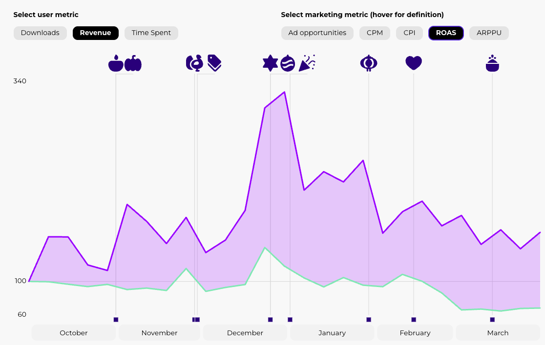The width and height of the screenshot is (545, 345).
Task: Click the Hanukkah star icon
Action: tap(270, 63)
